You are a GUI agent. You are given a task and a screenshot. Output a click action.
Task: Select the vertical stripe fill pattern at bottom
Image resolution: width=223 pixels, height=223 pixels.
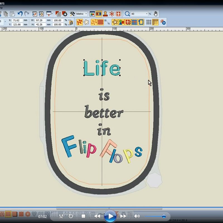click(8, 214)
